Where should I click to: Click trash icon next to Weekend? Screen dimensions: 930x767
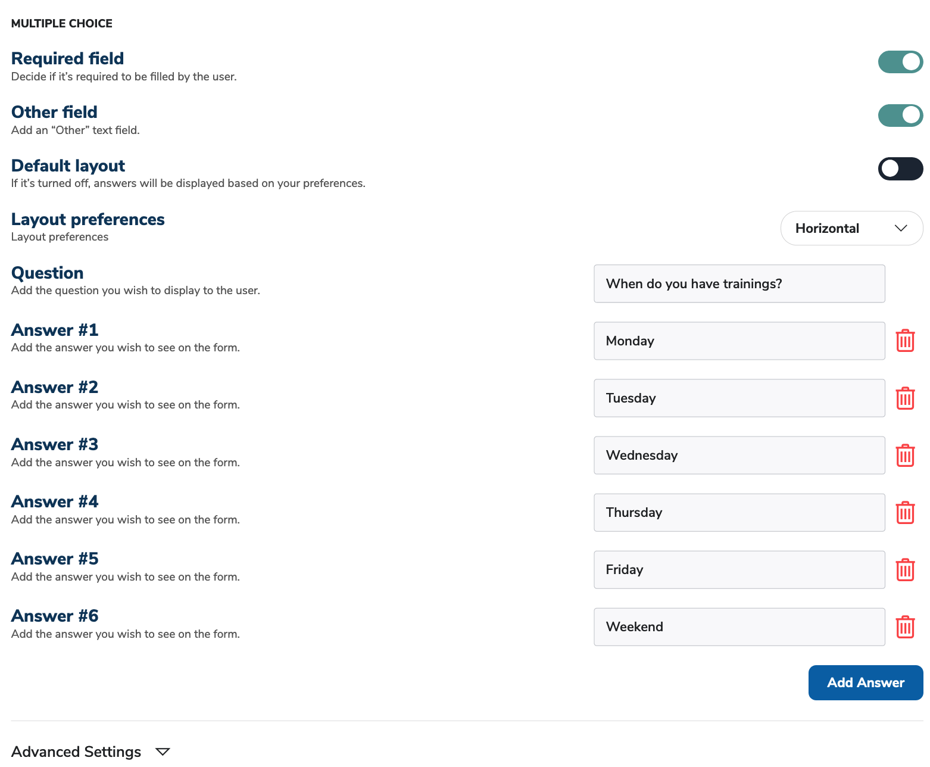905,626
